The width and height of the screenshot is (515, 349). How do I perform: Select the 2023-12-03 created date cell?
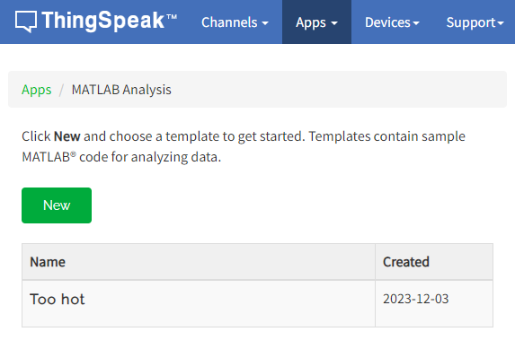click(416, 299)
